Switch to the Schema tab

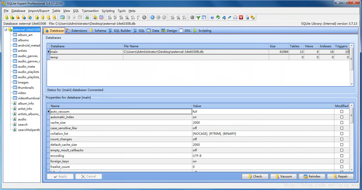pos(98,31)
